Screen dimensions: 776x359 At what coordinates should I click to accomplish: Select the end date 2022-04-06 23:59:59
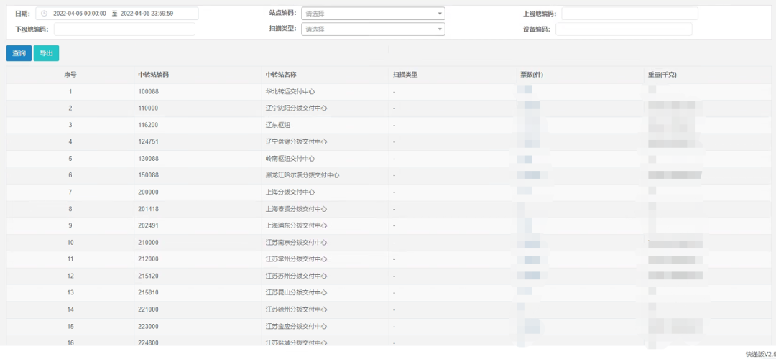pyautogui.click(x=147, y=14)
